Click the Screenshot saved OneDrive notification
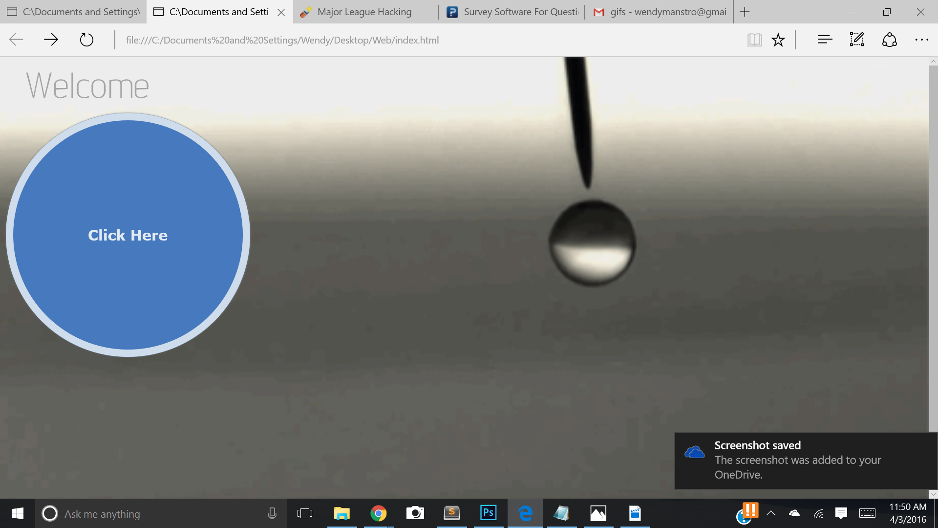 [806, 460]
